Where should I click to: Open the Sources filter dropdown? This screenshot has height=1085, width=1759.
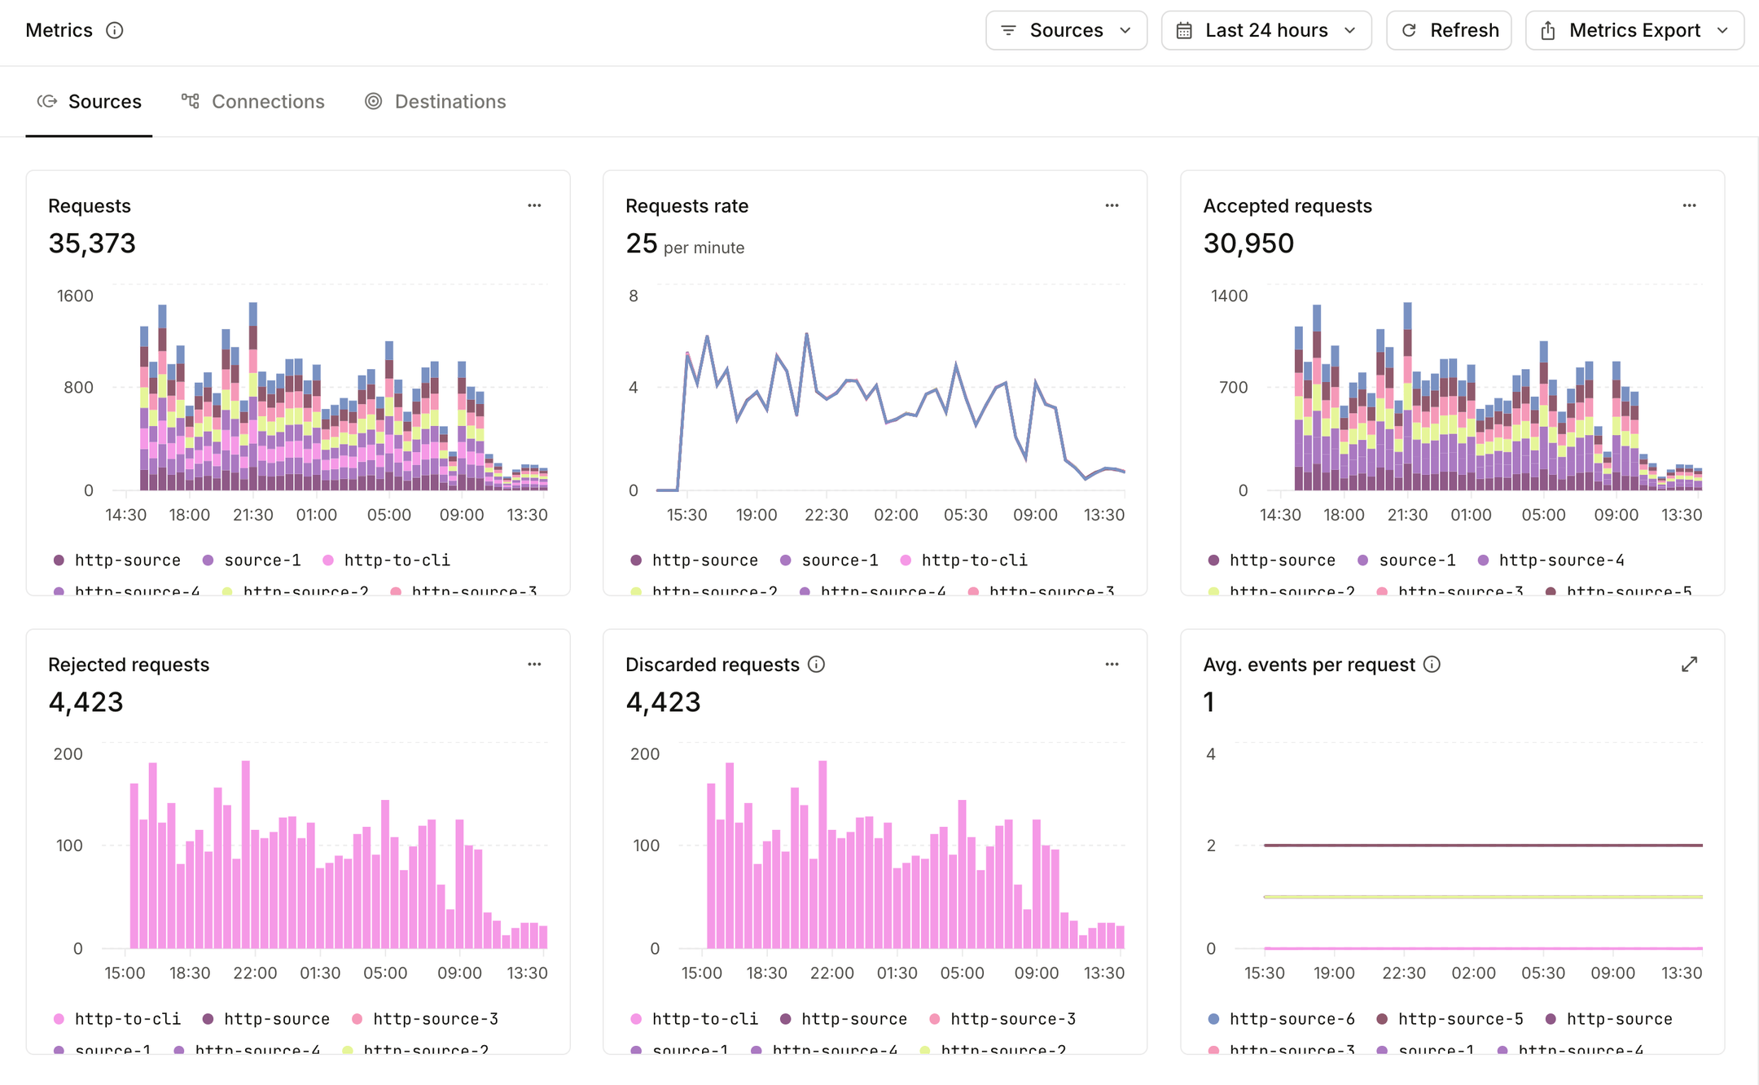[x=1065, y=30]
